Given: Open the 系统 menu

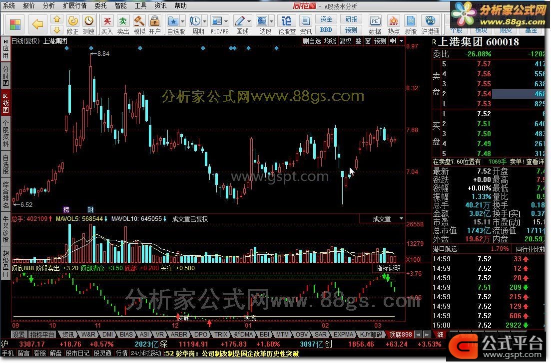Looking at the screenshot, I should pos(9,5).
